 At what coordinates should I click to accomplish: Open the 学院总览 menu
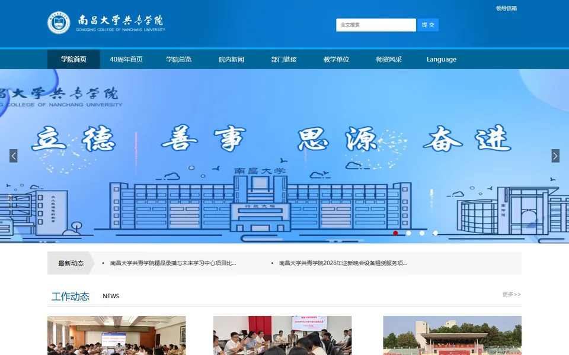[x=178, y=59]
